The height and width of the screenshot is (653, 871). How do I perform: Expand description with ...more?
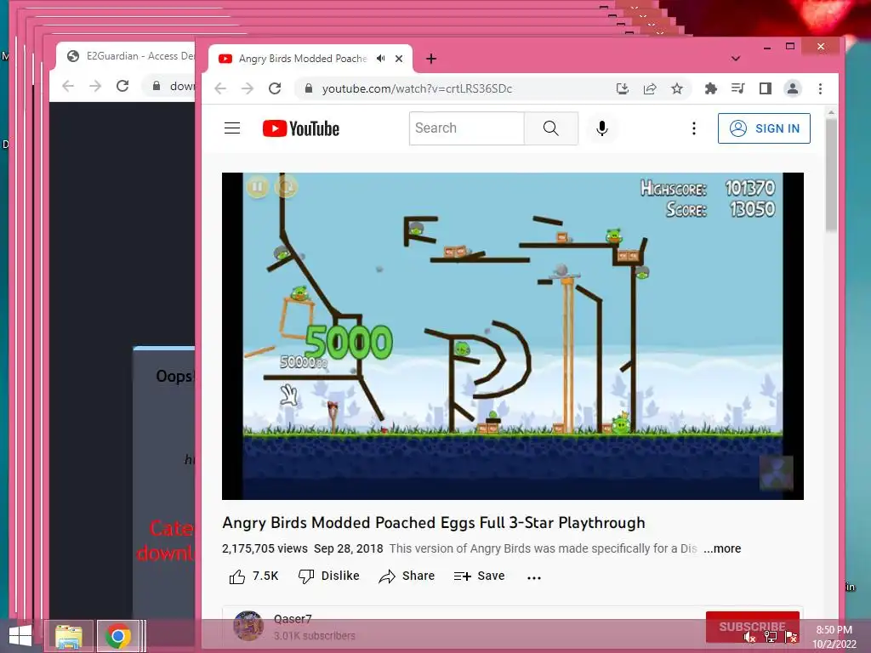(722, 548)
